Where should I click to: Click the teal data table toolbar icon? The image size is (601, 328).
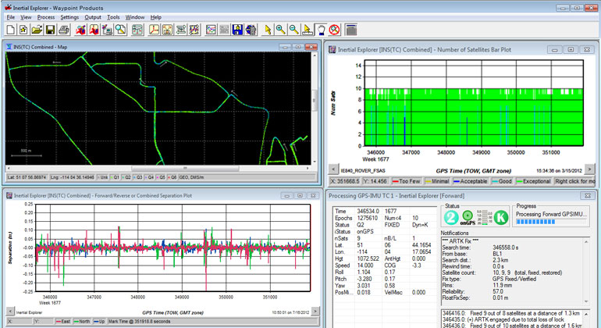[137, 30]
